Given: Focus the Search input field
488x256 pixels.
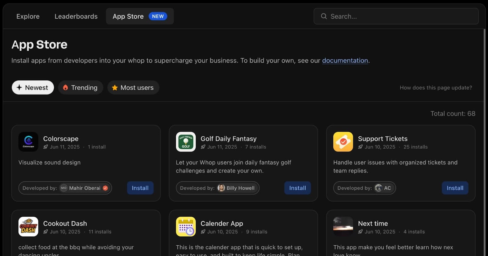Looking at the screenshot, I should click(396, 16).
